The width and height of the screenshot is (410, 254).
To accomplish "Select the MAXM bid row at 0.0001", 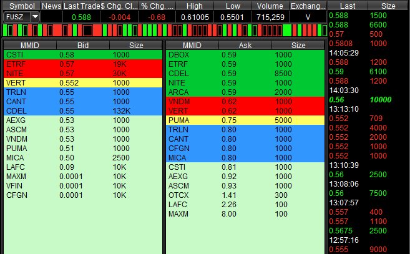I will pyautogui.click(x=83, y=177).
